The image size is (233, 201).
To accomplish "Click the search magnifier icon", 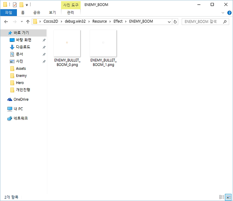I will point(225,22).
